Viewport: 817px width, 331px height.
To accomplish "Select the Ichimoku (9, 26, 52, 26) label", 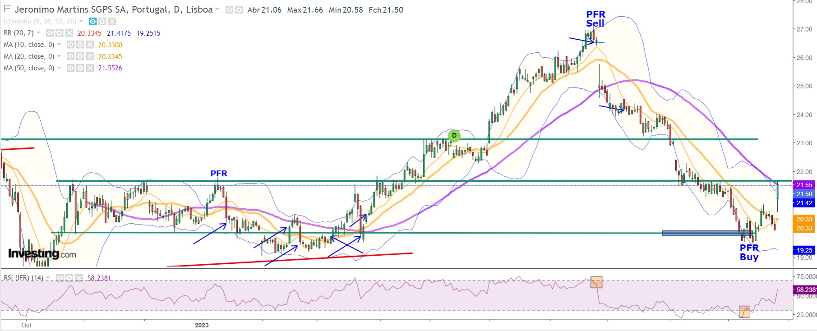I will [40, 21].
